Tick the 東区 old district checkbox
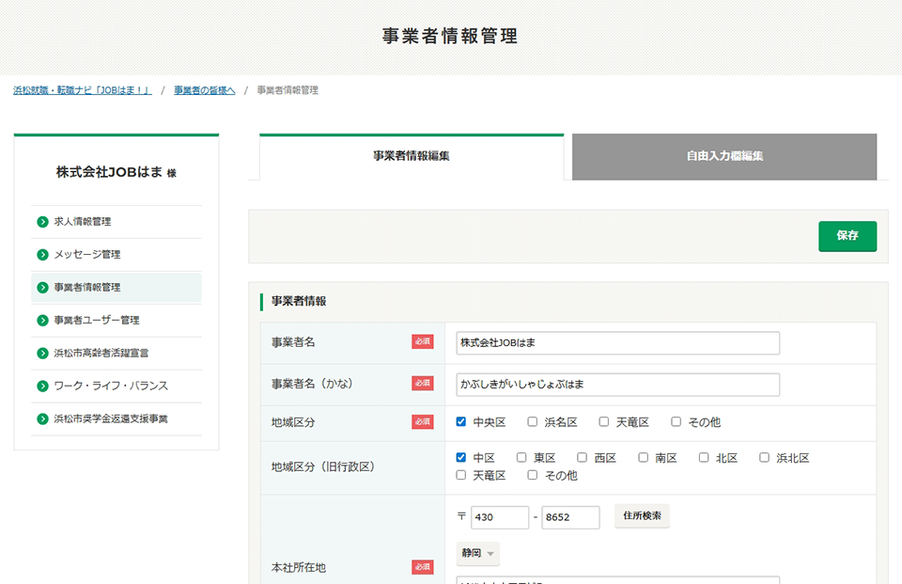The image size is (902, 584). 521,458
